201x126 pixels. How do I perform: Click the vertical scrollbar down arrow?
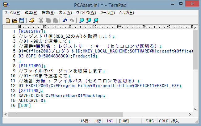tap(195, 109)
